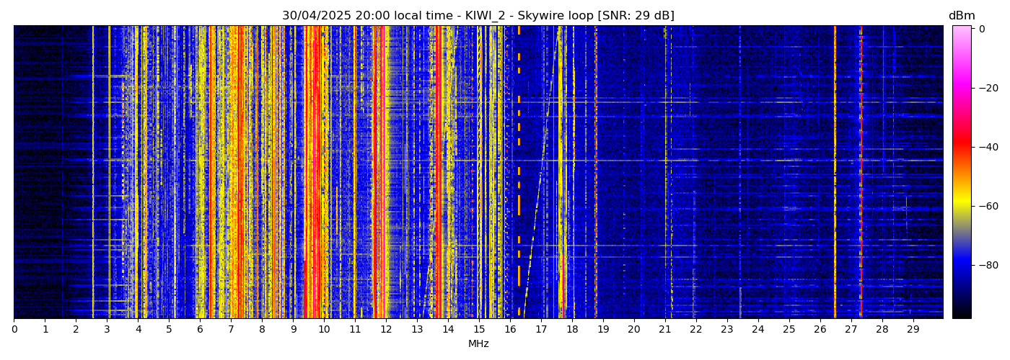Image resolution: width=1010 pixels, height=360 pixels.
Task: Click the pink top of the colorbar
Action: point(961,32)
